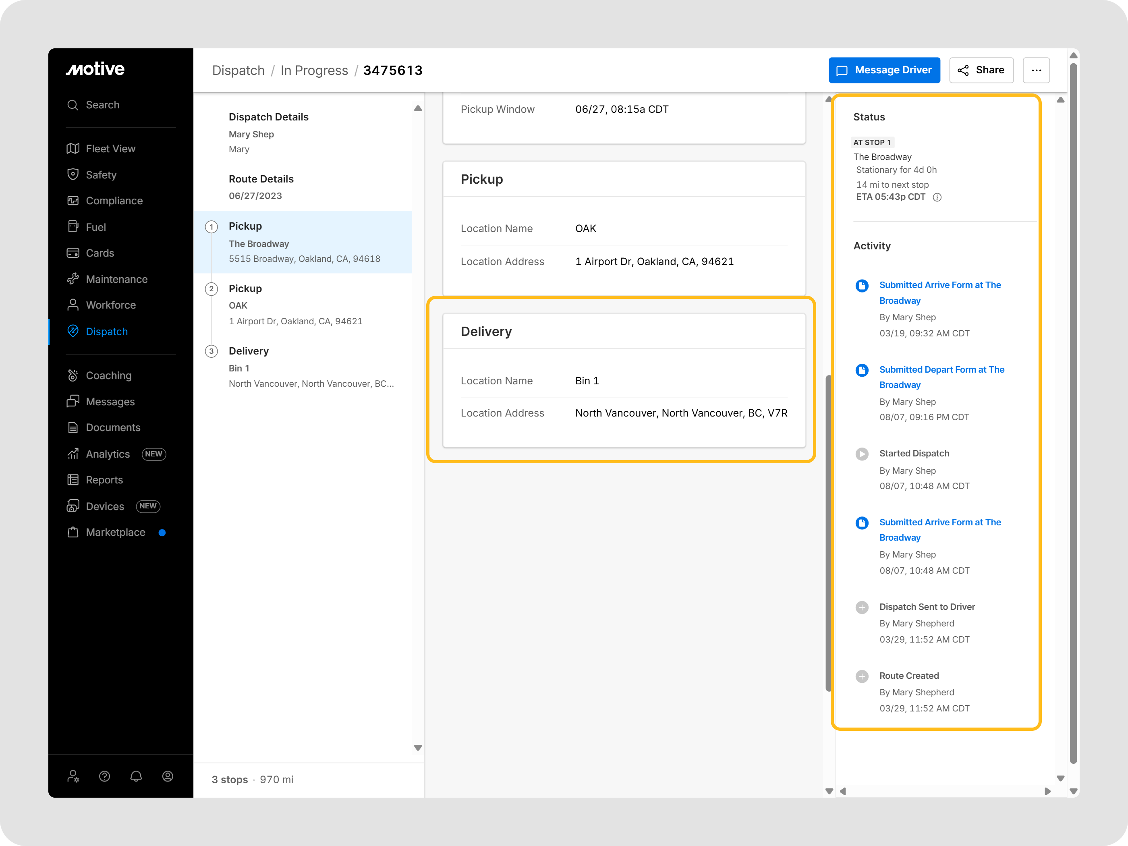Click the admin user settings icon
This screenshot has height=846, width=1128.
tap(73, 776)
